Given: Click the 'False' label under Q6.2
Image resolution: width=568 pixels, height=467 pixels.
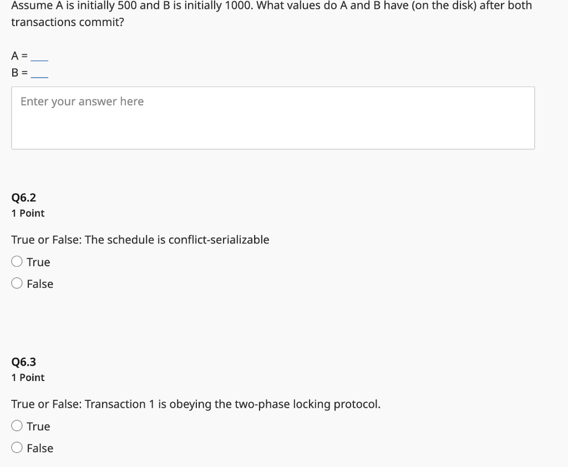Looking at the screenshot, I should [x=41, y=283].
